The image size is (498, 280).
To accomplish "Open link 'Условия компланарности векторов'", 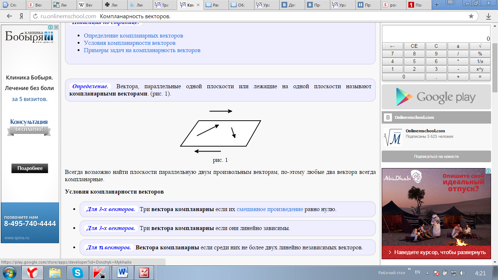I will point(129,43).
